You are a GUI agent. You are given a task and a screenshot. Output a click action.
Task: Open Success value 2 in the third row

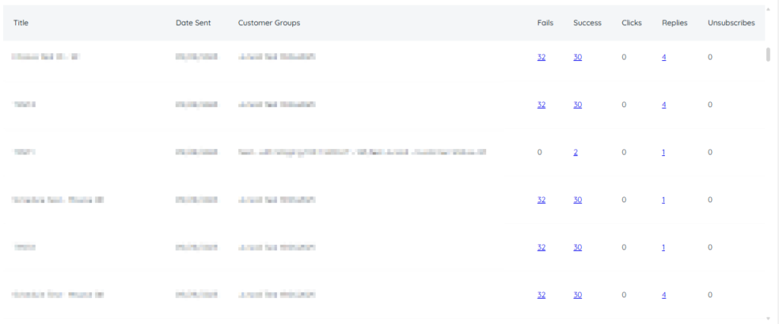click(x=576, y=152)
